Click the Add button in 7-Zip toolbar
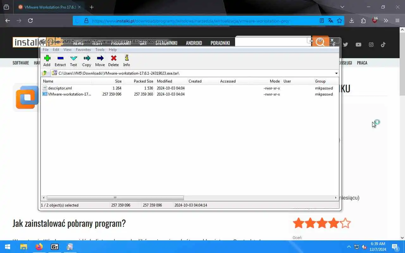This screenshot has height=253, width=405. click(47, 60)
